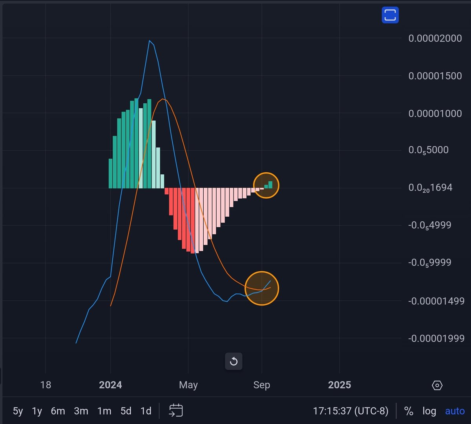
Task: Select the 1d time range
Action: point(146,411)
